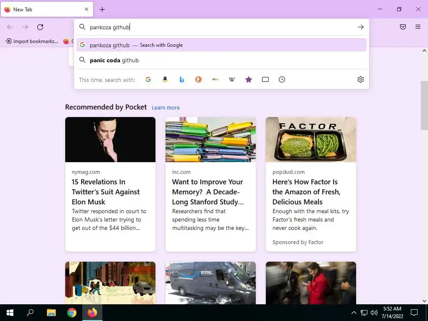Click nymag.com source label
The width and height of the screenshot is (428, 321).
(86, 172)
